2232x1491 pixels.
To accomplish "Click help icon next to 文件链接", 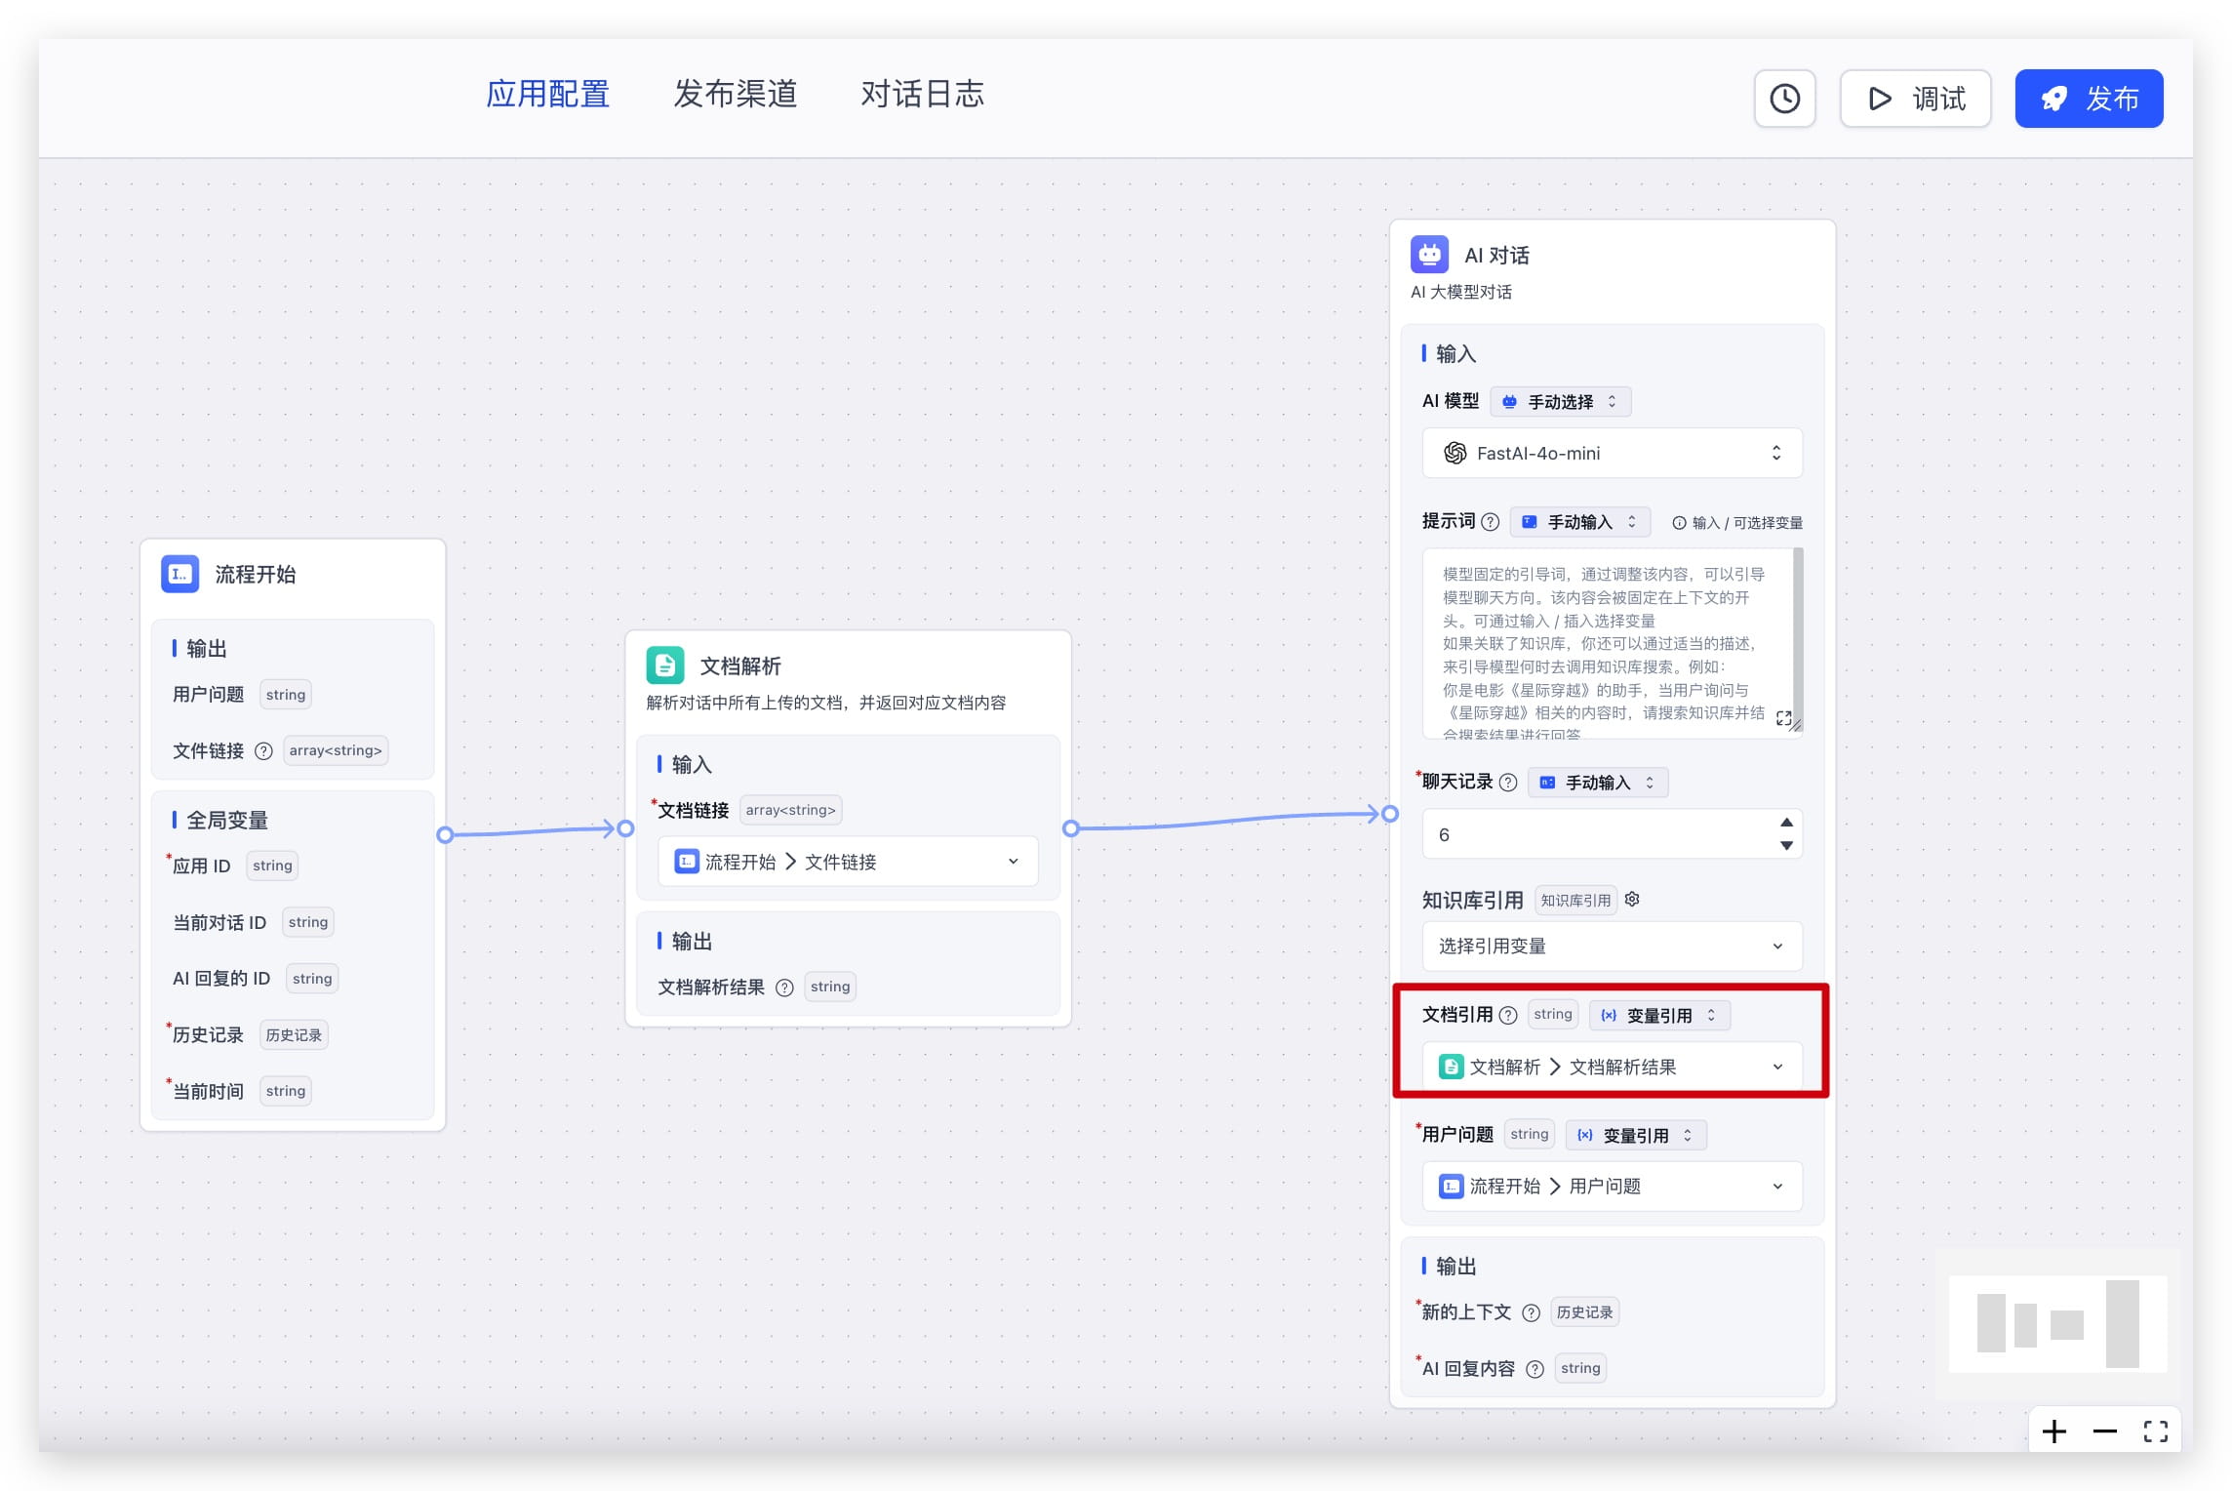I will click(263, 750).
